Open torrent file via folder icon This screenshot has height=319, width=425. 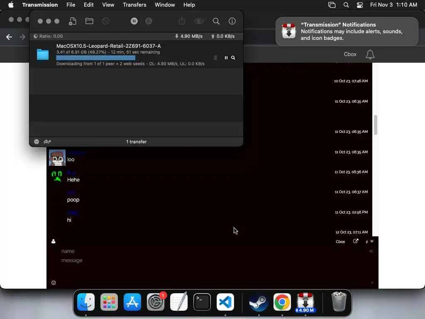click(89, 21)
